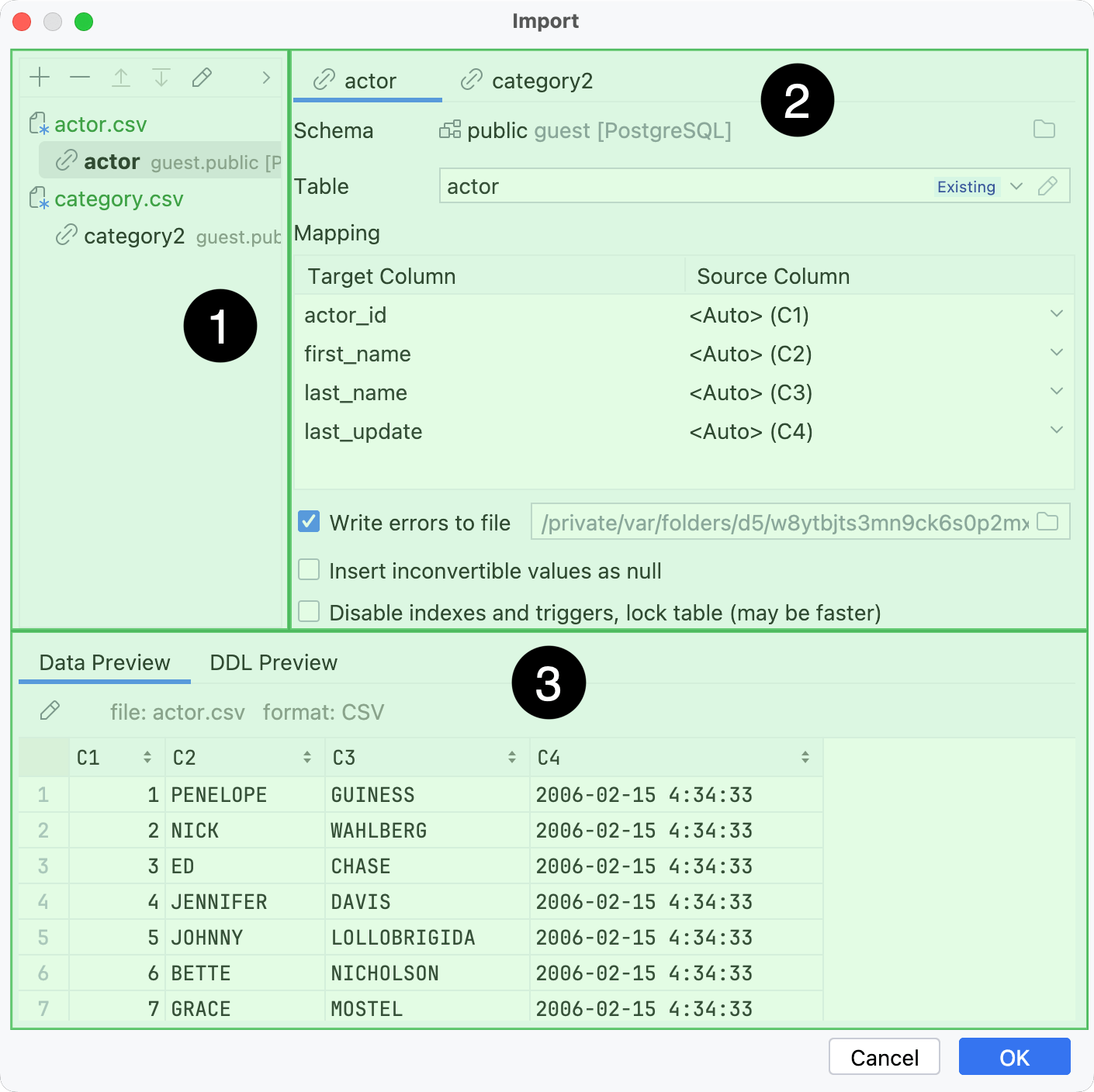Open the folder icon next to the Schema row

coord(1045,130)
